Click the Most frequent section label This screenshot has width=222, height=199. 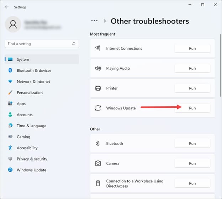[102, 34]
